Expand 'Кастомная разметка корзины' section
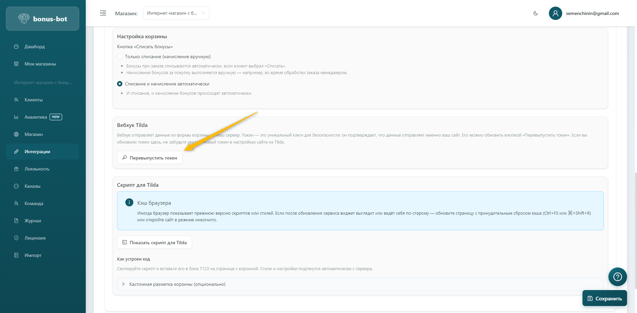Screen dimensions: 637x313 click(124, 284)
